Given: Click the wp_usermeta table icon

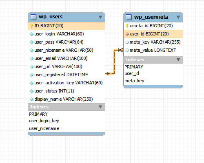Looking at the screenshot, I should click(x=129, y=17).
